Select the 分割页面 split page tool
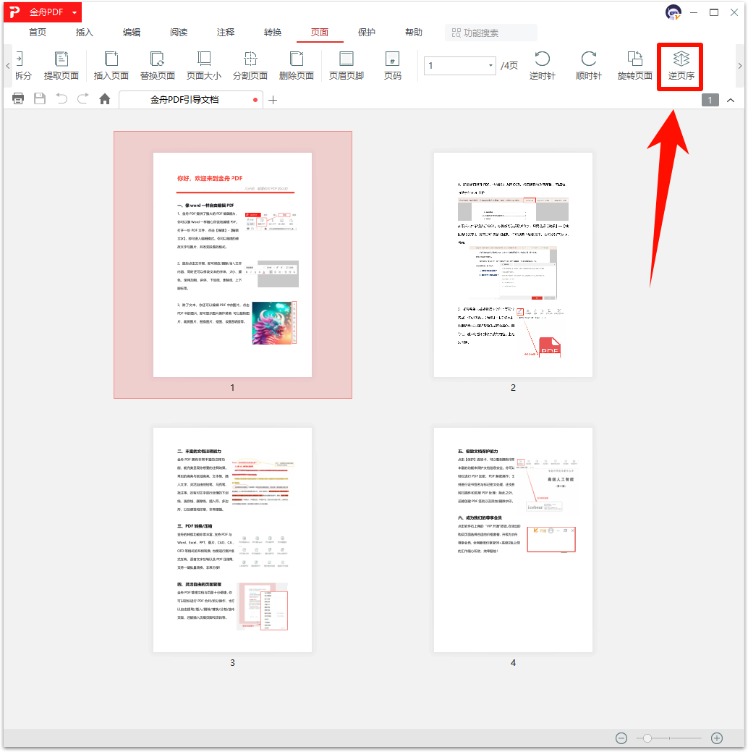This screenshot has width=748, height=752. coord(250,64)
